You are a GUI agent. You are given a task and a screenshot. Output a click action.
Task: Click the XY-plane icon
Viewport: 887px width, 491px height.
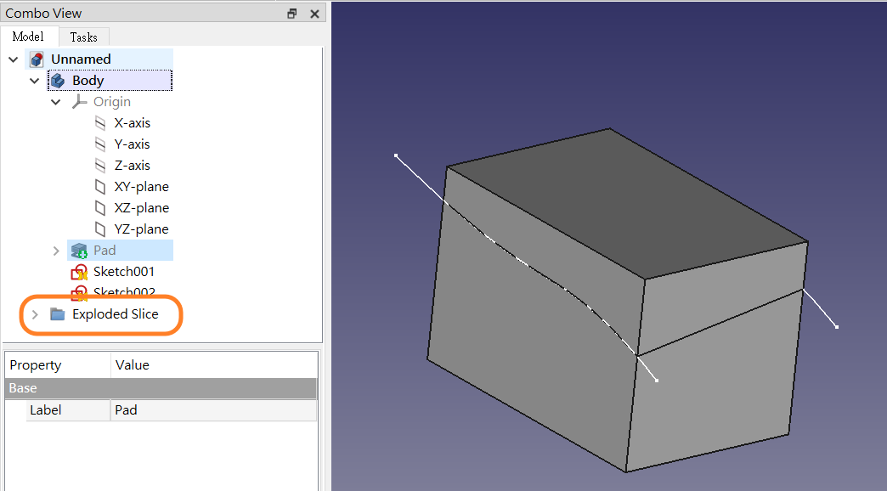click(100, 187)
